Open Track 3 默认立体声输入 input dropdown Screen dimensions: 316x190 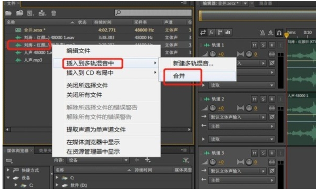click(237, 171)
